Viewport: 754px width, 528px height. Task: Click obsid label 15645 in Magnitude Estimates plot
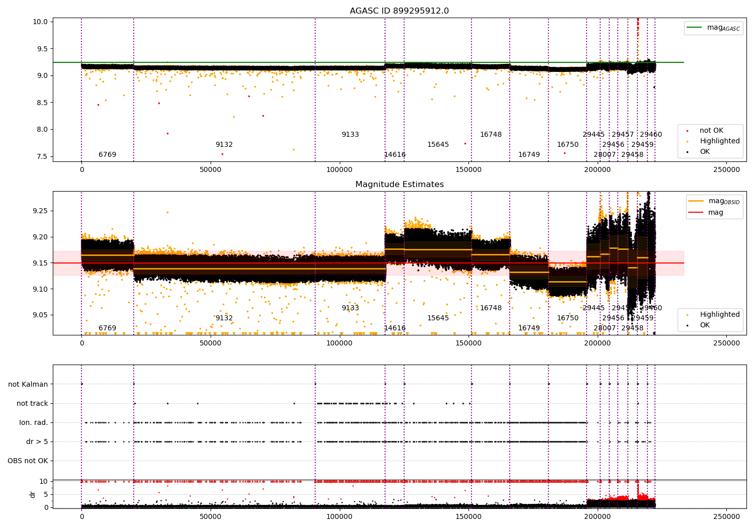[438, 318]
